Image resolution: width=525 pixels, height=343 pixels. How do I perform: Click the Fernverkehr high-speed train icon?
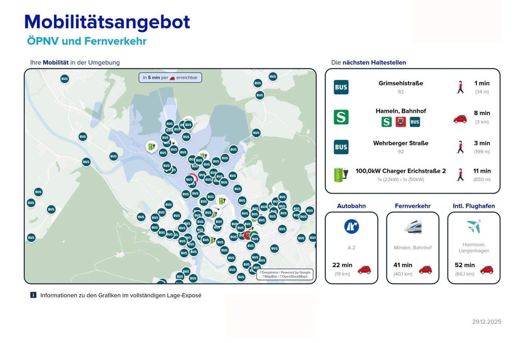pyautogui.click(x=413, y=226)
